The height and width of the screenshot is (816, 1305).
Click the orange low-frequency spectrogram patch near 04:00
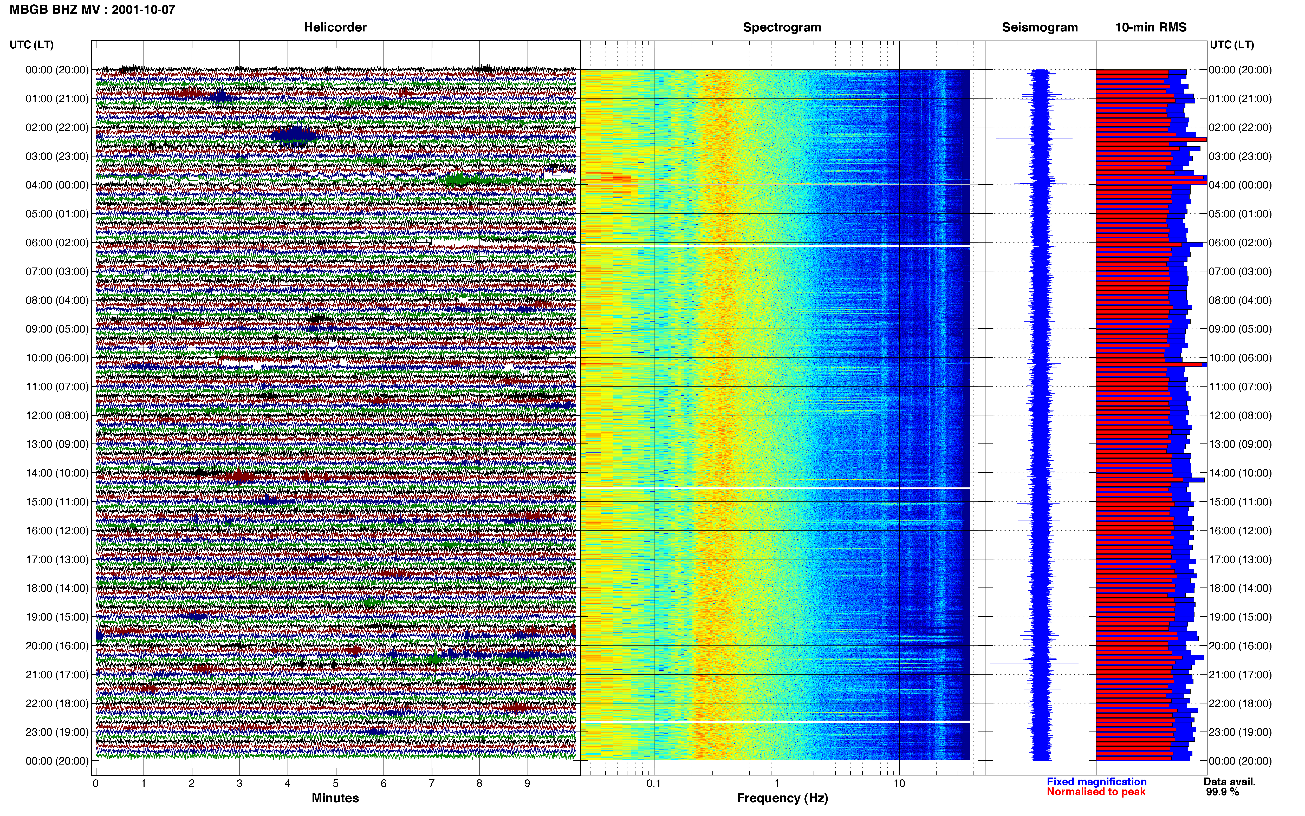click(613, 179)
